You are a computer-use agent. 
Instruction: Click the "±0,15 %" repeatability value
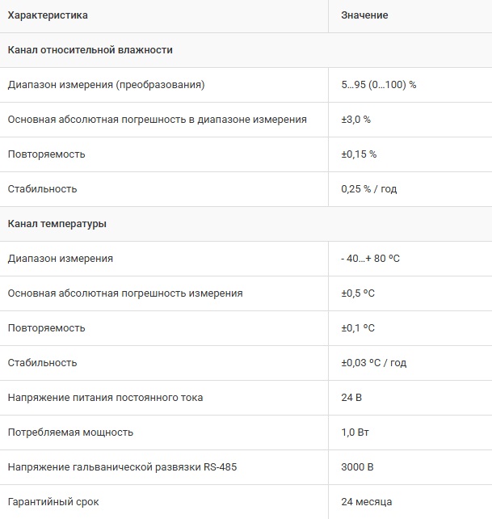tap(359, 154)
